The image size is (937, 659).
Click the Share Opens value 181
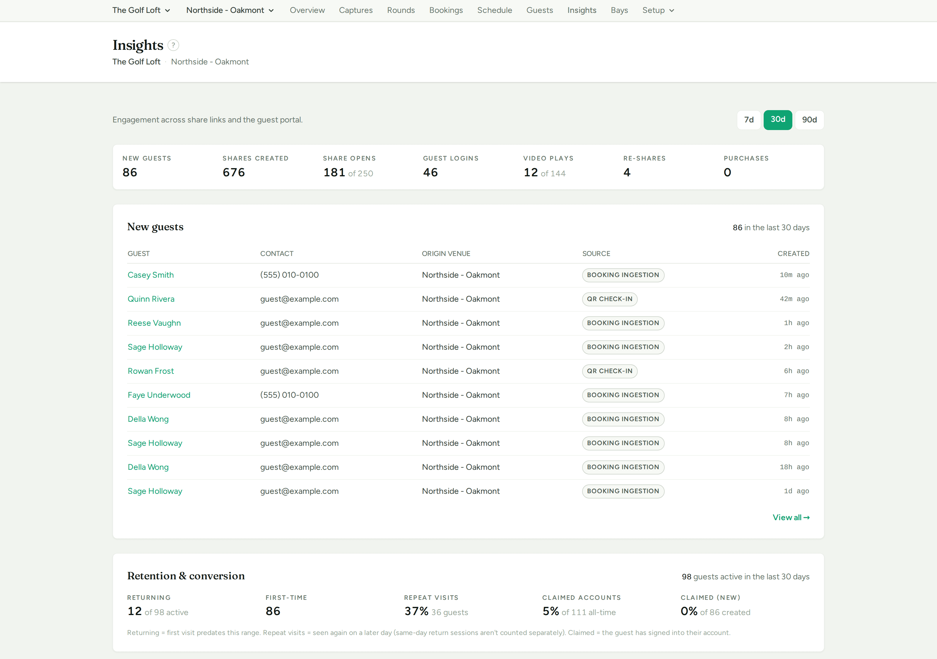point(334,172)
